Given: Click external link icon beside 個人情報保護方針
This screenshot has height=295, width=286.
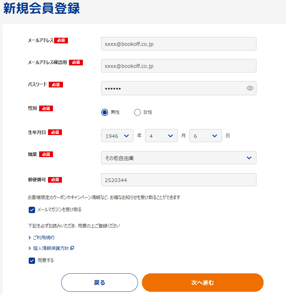Looking at the screenshot, I should click(72, 248).
